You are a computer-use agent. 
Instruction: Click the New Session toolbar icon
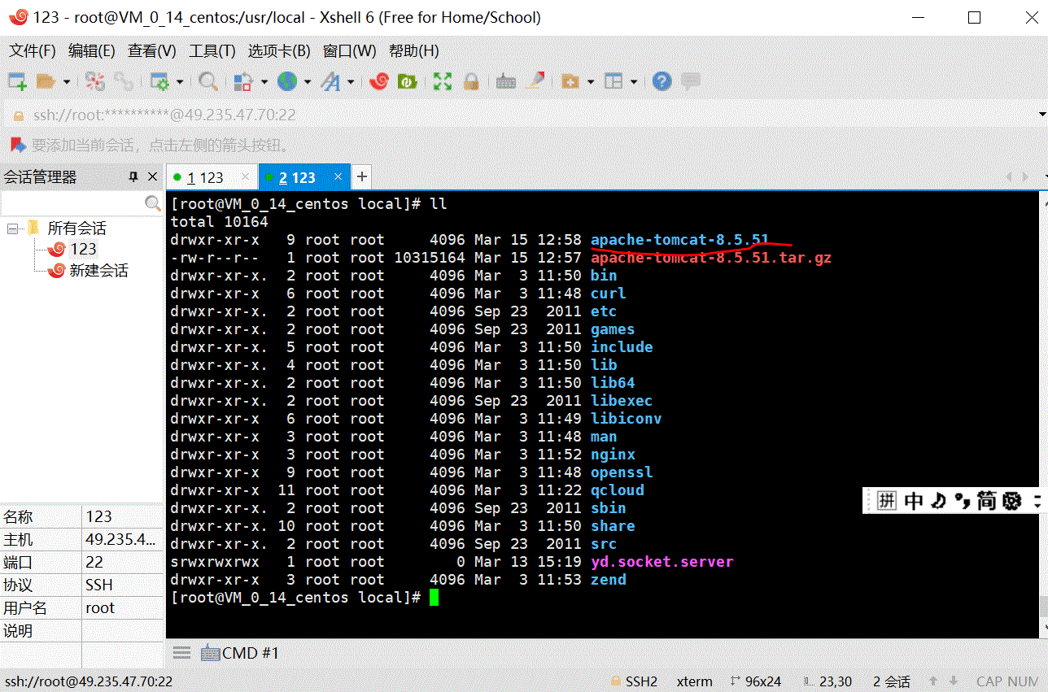pos(17,81)
